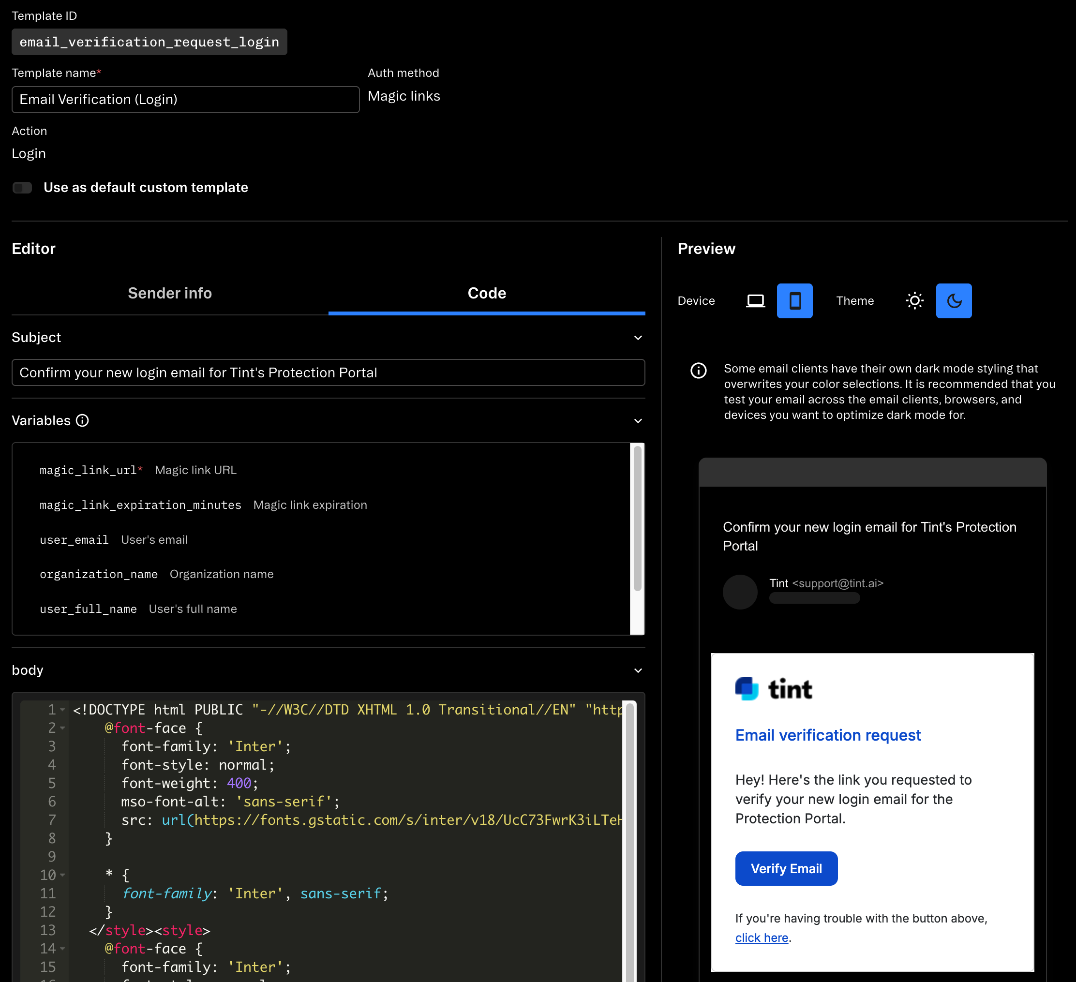Open the Variables info tooltip icon
Viewport: 1076px width, 982px height.
click(82, 421)
